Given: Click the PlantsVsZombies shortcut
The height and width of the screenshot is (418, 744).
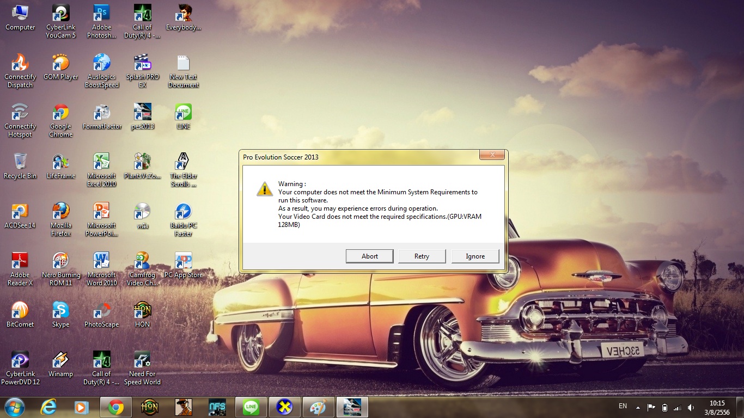Looking at the screenshot, I should (x=143, y=167).
